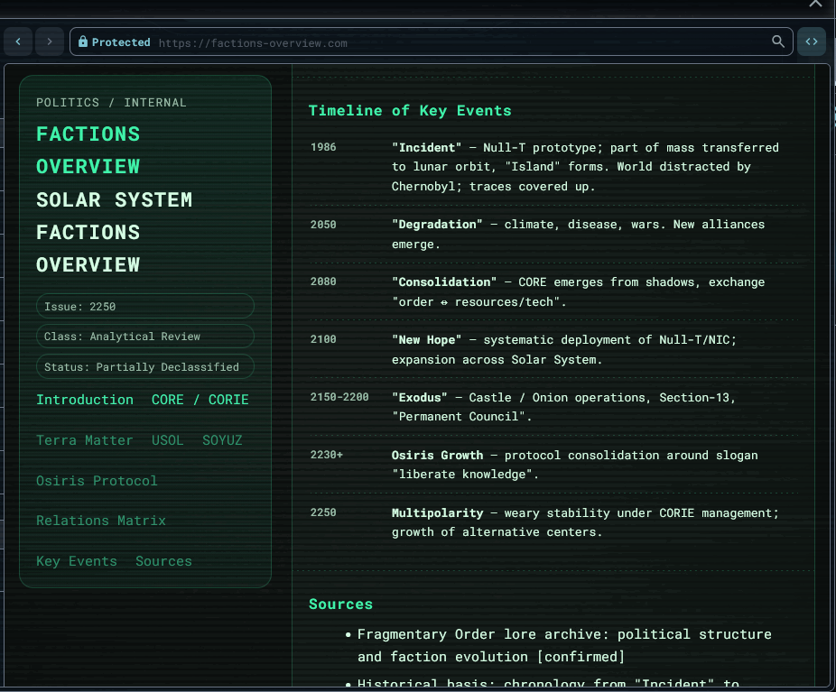Click the Status: Partially Declassified tag
This screenshot has height=692, width=836.
click(x=145, y=366)
